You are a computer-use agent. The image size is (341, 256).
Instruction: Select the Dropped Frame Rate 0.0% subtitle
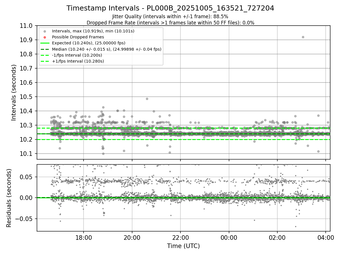pos(170,22)
